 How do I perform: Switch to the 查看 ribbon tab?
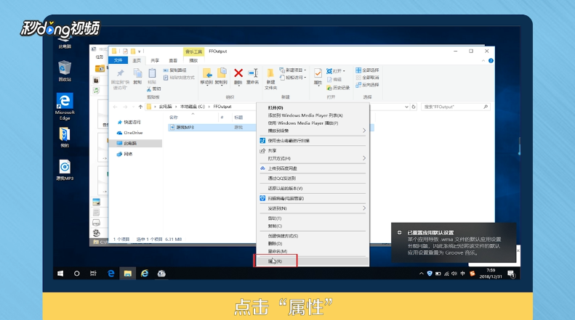point(173,60)
